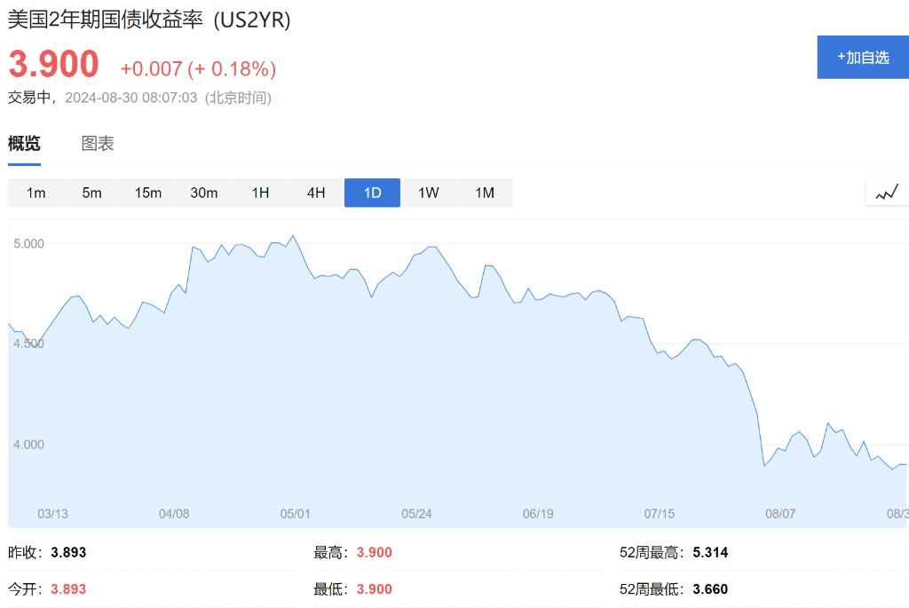Click the line chart type icon
Image resolution: width=909 pixels, height=608 pixels.
click(887, 193)
